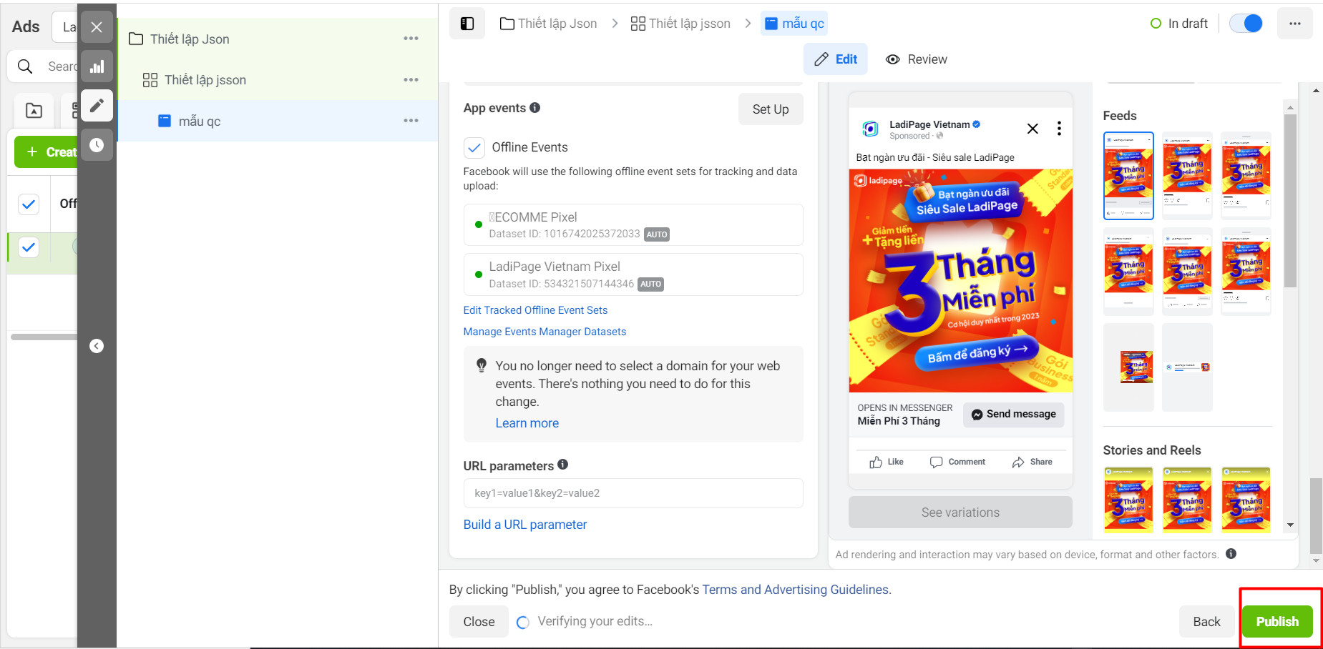Open the performance chart icon in sidebar
The height and width of the screenshot is (649, 1323).
[97, 66]
